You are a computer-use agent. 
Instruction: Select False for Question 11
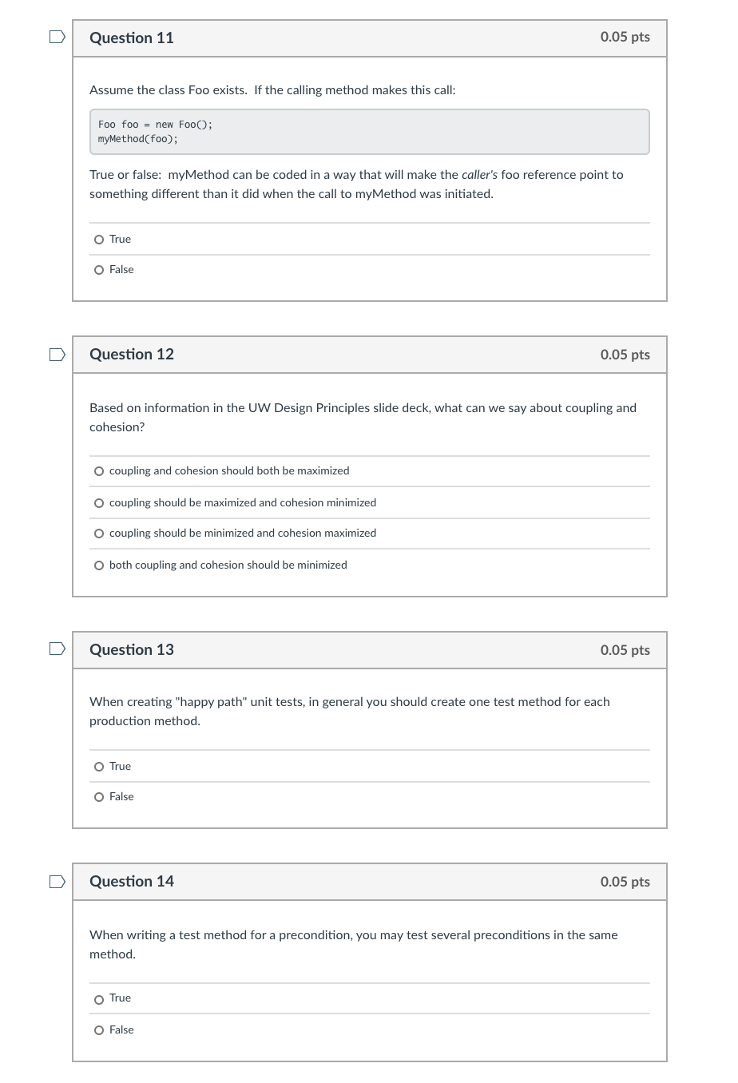click(x=99, y=269)
